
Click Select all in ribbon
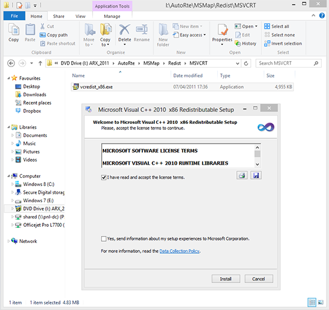click(x=277, y=26)
